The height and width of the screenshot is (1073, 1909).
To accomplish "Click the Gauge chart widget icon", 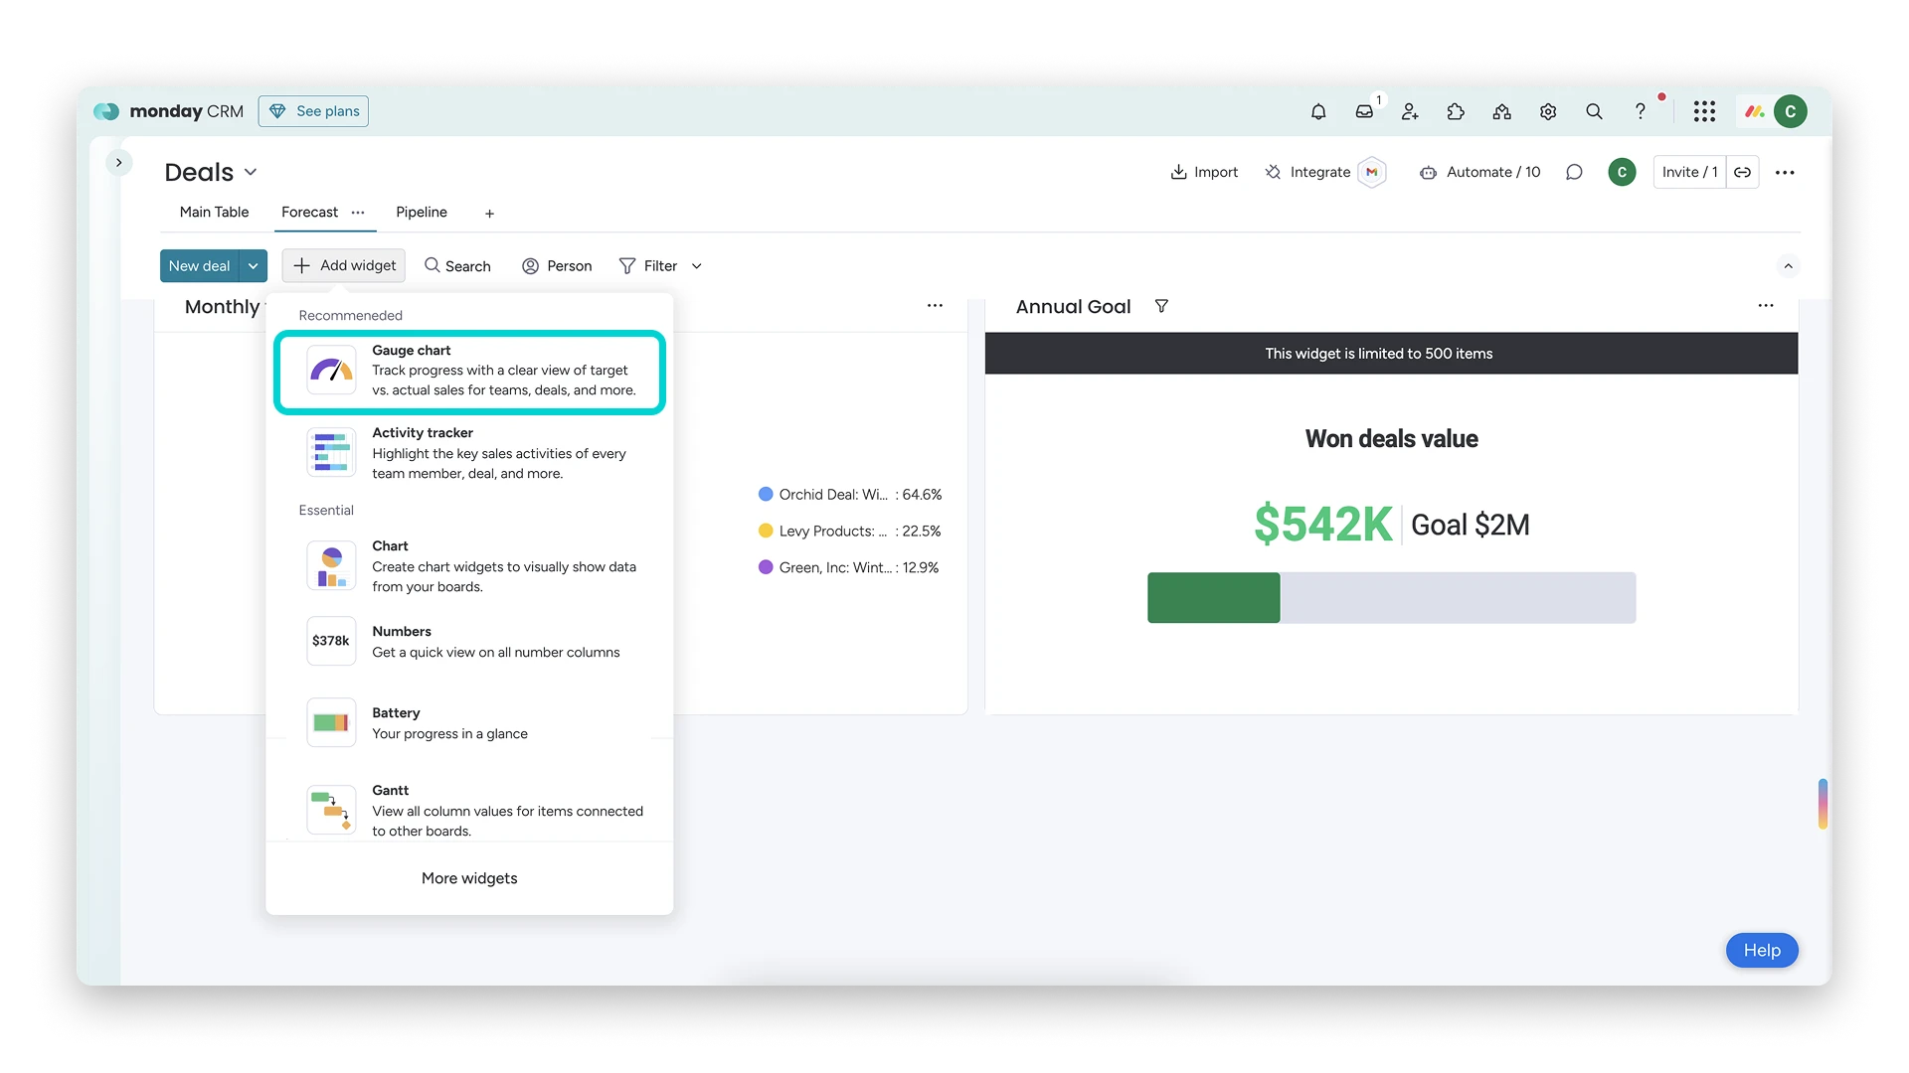I will tap(331, 370).
